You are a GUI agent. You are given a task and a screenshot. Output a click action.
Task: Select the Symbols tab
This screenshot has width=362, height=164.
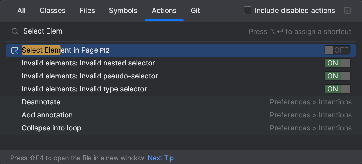(x=123, y=11)
